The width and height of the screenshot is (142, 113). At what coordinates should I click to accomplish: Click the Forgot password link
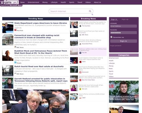click(115, 46)
